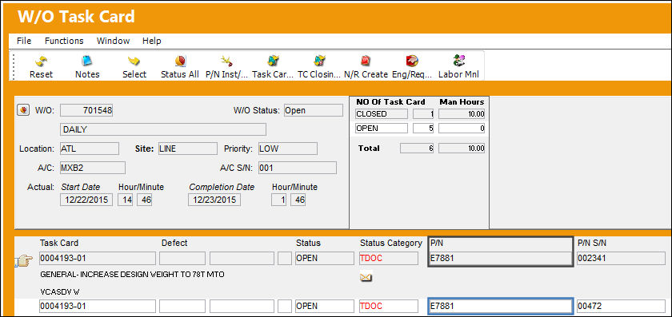The image size is (672, 317).
Task: Click first row Task Card field 0004193-01
Action: 98,259
